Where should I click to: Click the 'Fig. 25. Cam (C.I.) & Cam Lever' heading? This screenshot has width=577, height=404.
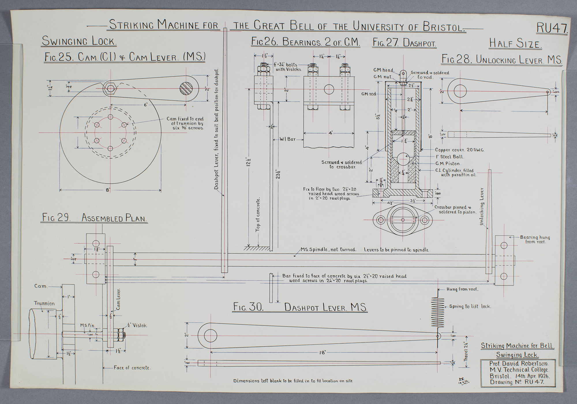pos(125,57)
